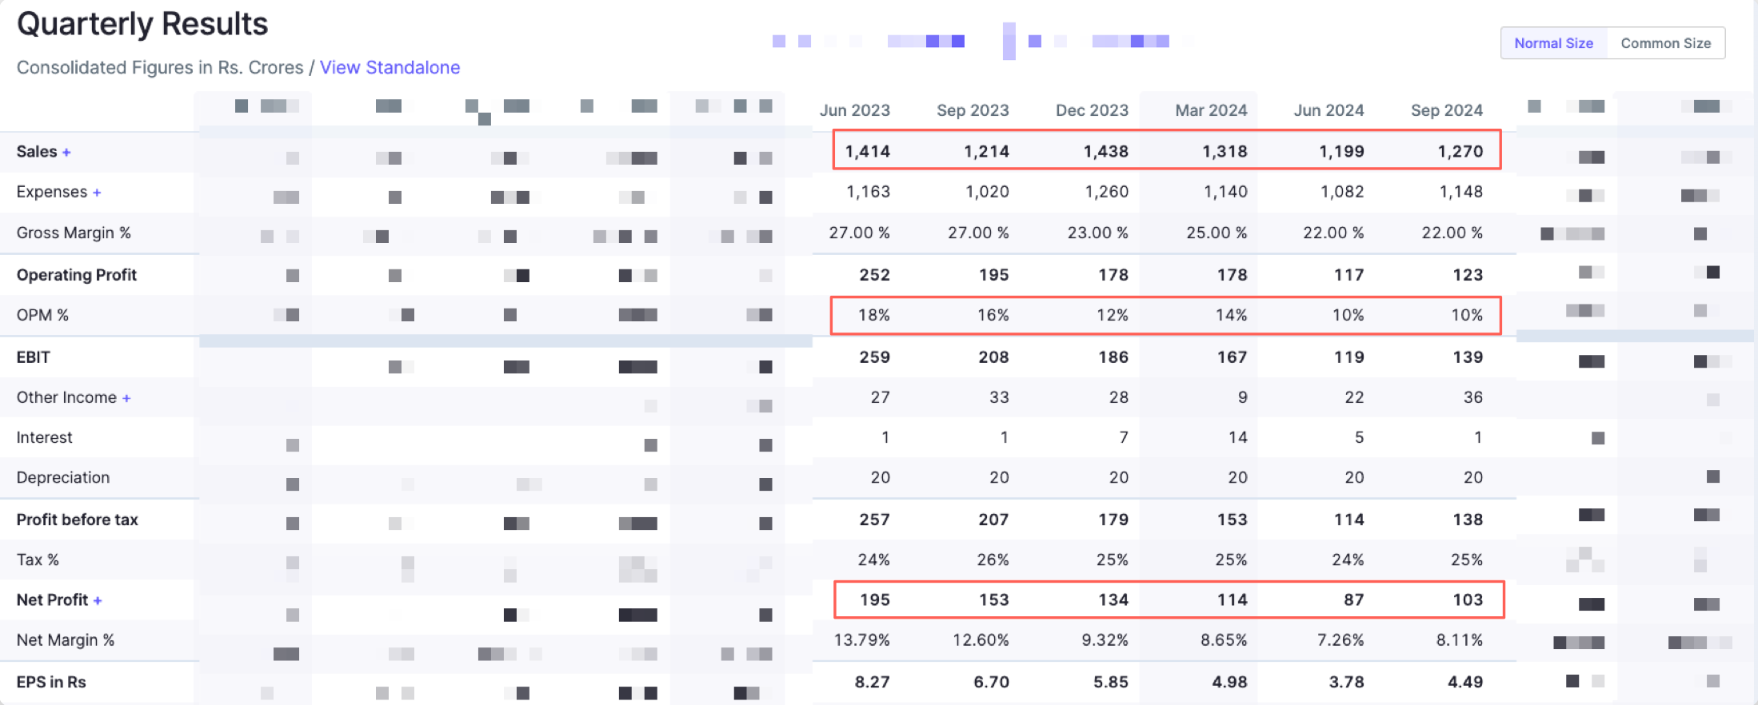
Task: Open the View Standalone link
Action: click(390, 67)
